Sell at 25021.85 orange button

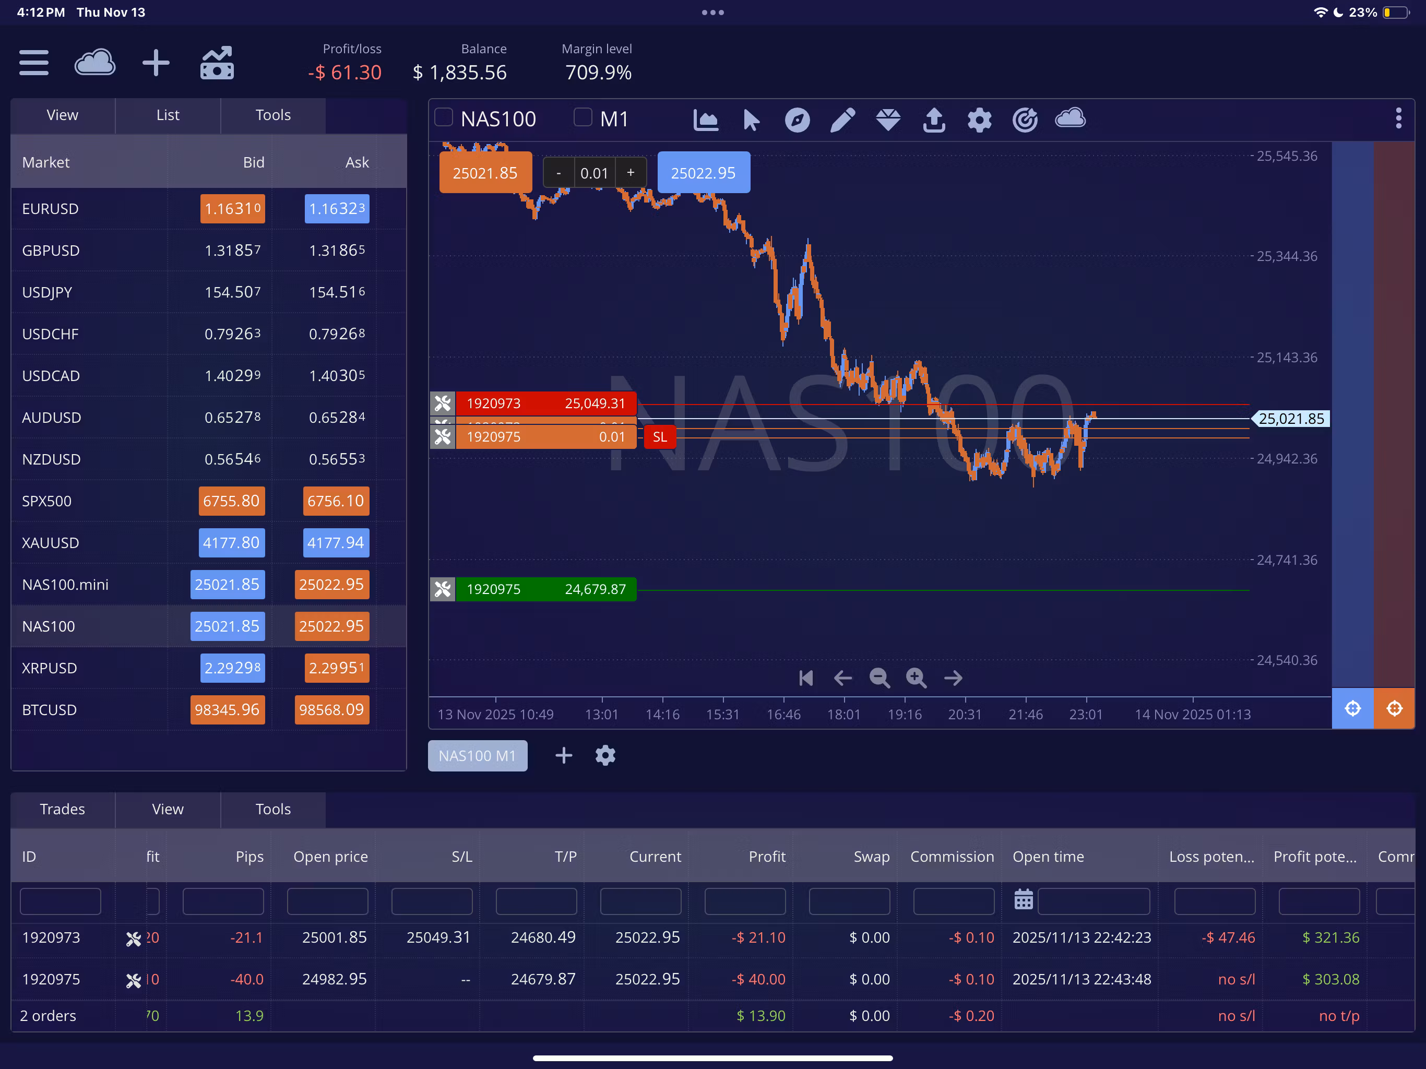coord(485,173)
